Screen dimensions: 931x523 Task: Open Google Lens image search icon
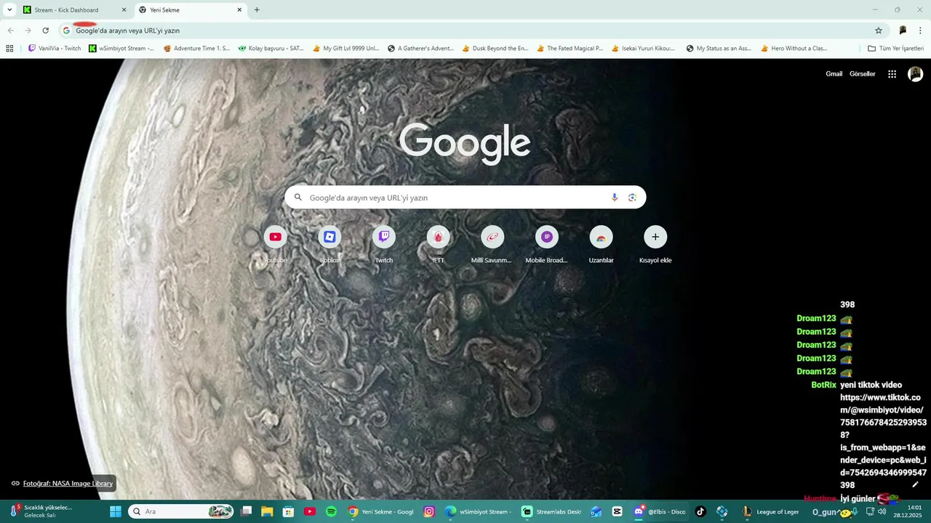pyautogui.click(x=632, y=198)
